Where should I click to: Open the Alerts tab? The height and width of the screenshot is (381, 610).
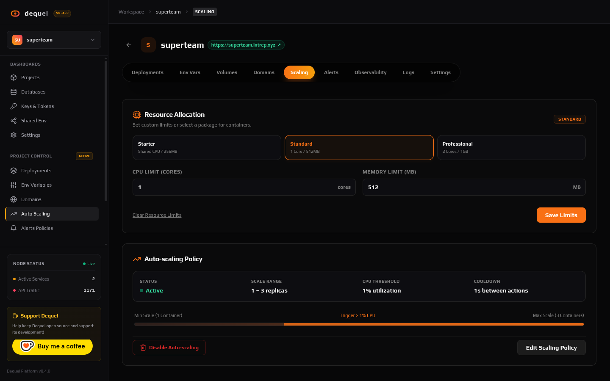331,72
